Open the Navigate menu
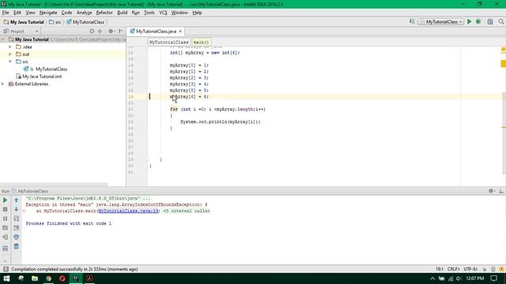The image size is (506, 284). 48,13
